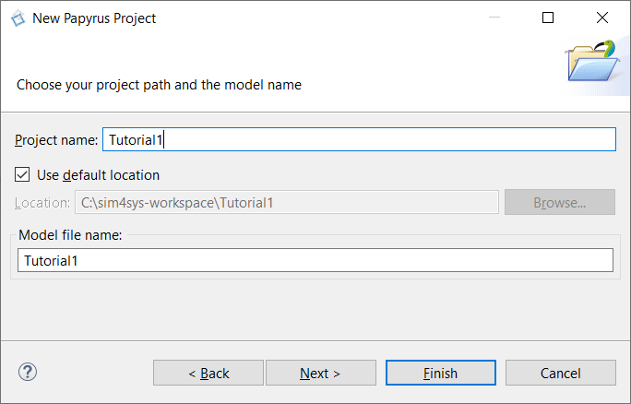
Task: Click the Papyrus icon in title bar
Action: 18,18
